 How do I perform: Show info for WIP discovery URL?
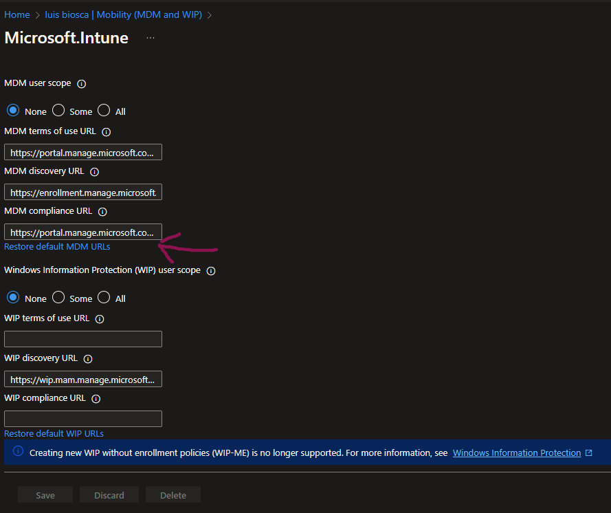click(x=88, y=359)
